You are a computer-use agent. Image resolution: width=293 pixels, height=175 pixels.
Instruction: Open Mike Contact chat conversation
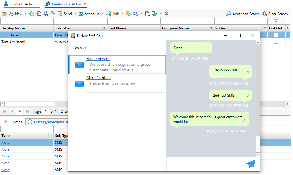point(117,83)
